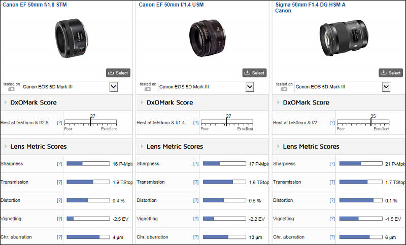Screen dimensions: 406x245
Task: Open camera dropdown for Canon EF 50mm f/1.8 STM
Action: pos(113,87)
